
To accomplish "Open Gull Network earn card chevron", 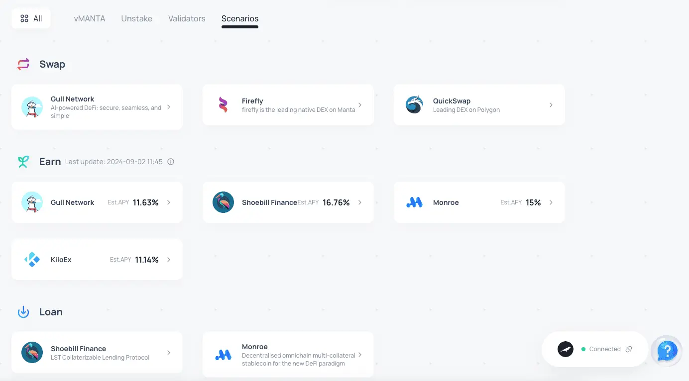I will click(x=169, y=202).
